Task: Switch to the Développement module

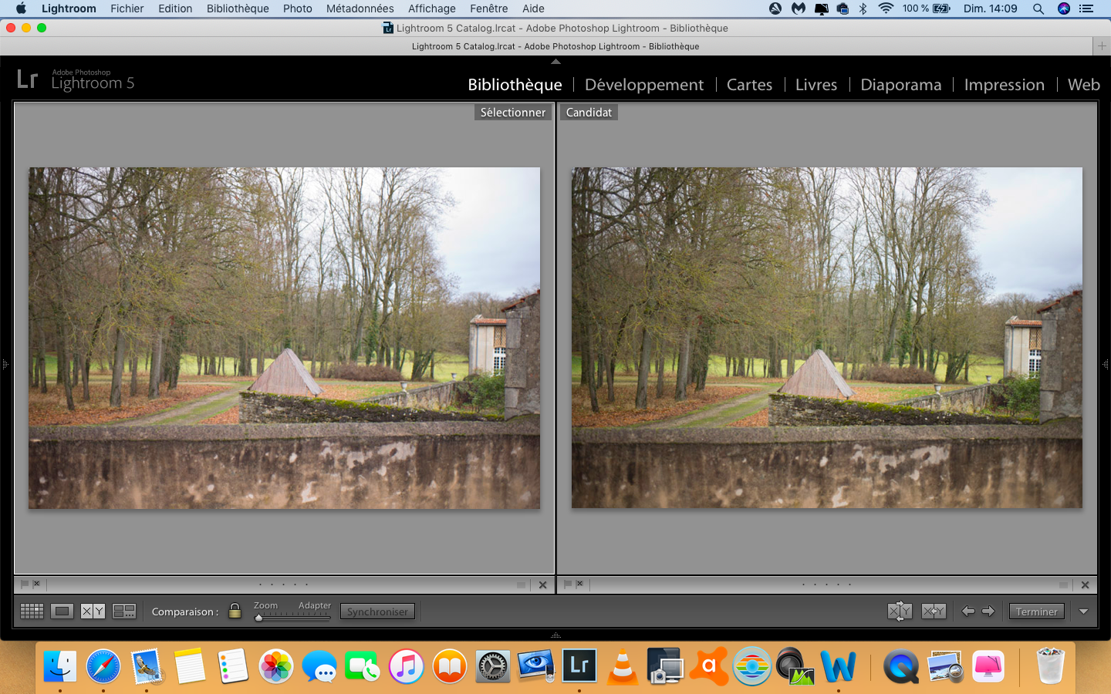Action: (643, 85)
